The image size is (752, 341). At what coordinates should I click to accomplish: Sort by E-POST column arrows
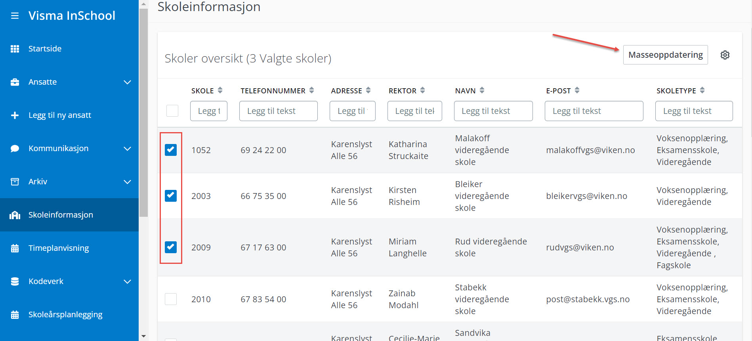(577, 90)
